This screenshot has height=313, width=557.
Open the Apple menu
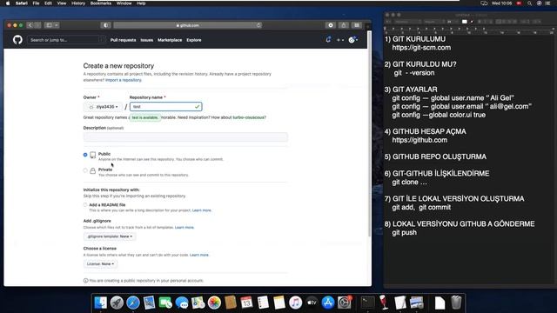click(8, 3)
